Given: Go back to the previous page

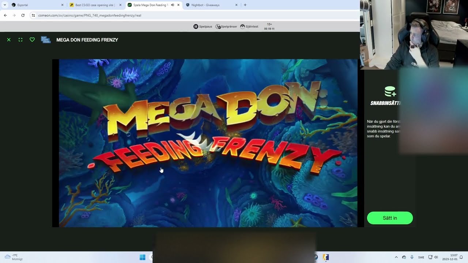Looking at the screenshot, I should (5, 15).
